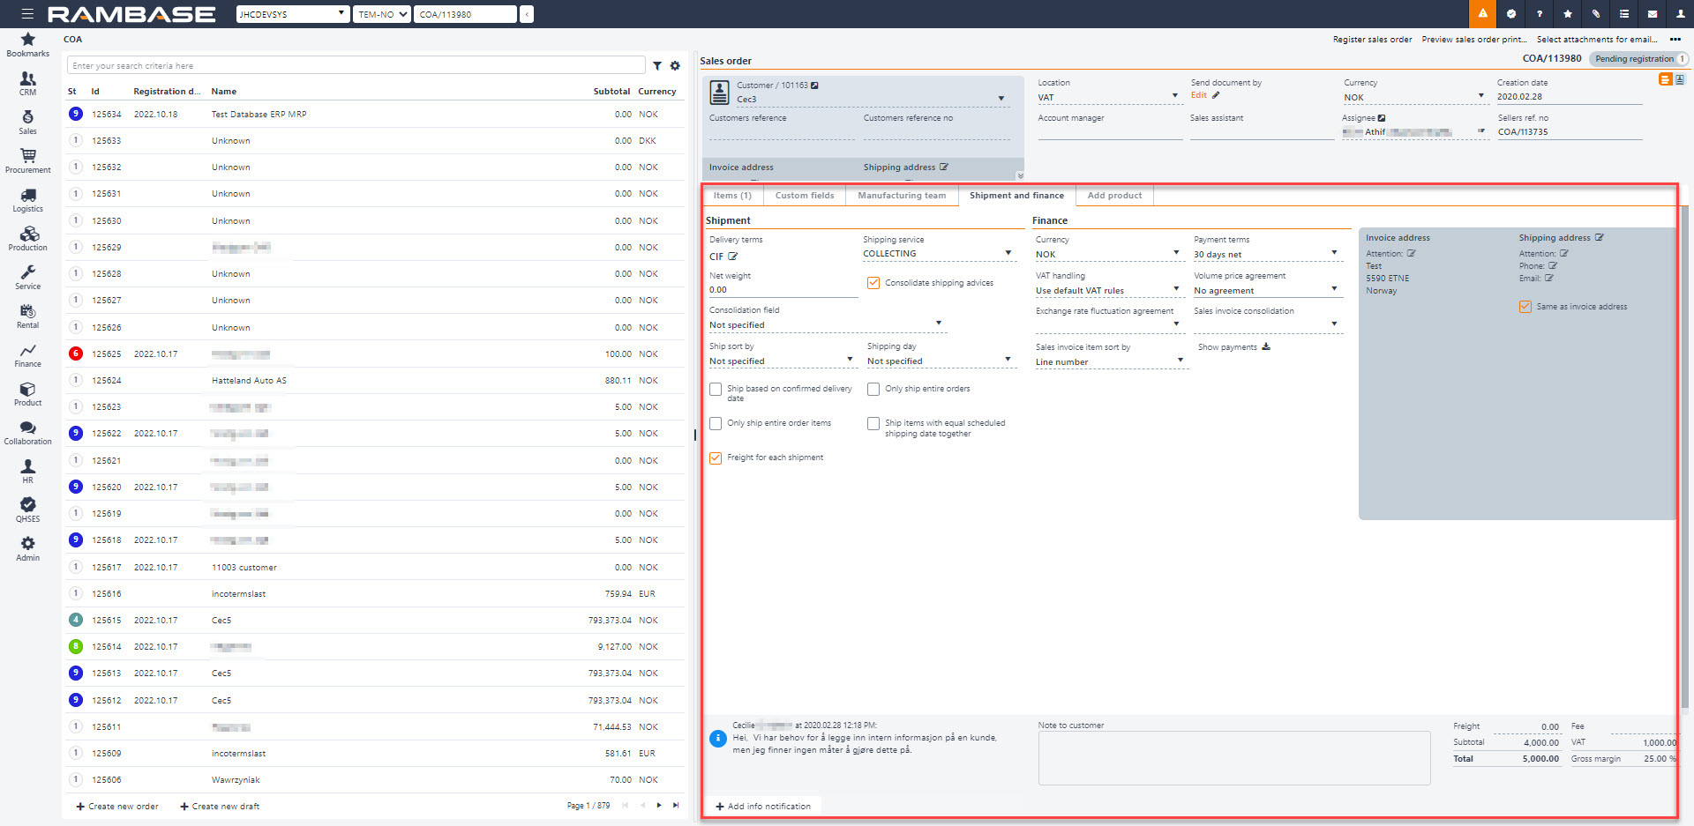Enable Only ship entire orders
Viewport: 1694px width, 826px height.
(873, 389)
